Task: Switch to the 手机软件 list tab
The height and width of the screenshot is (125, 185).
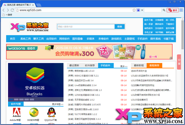Action: tap(106, 66)
